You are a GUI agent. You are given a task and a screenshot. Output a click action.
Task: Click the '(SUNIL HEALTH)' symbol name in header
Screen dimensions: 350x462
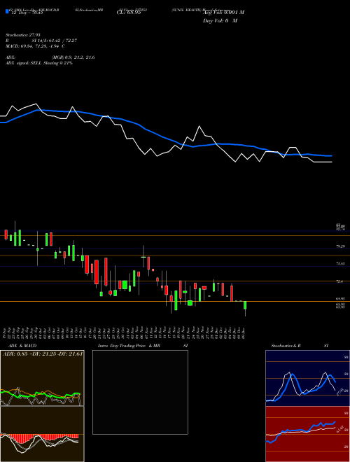(x=187, y=10)
